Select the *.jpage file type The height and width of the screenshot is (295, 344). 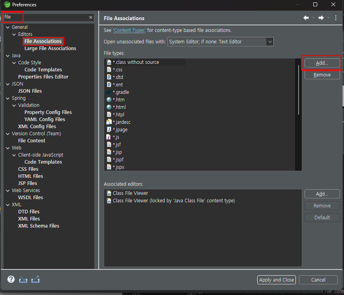117,130
